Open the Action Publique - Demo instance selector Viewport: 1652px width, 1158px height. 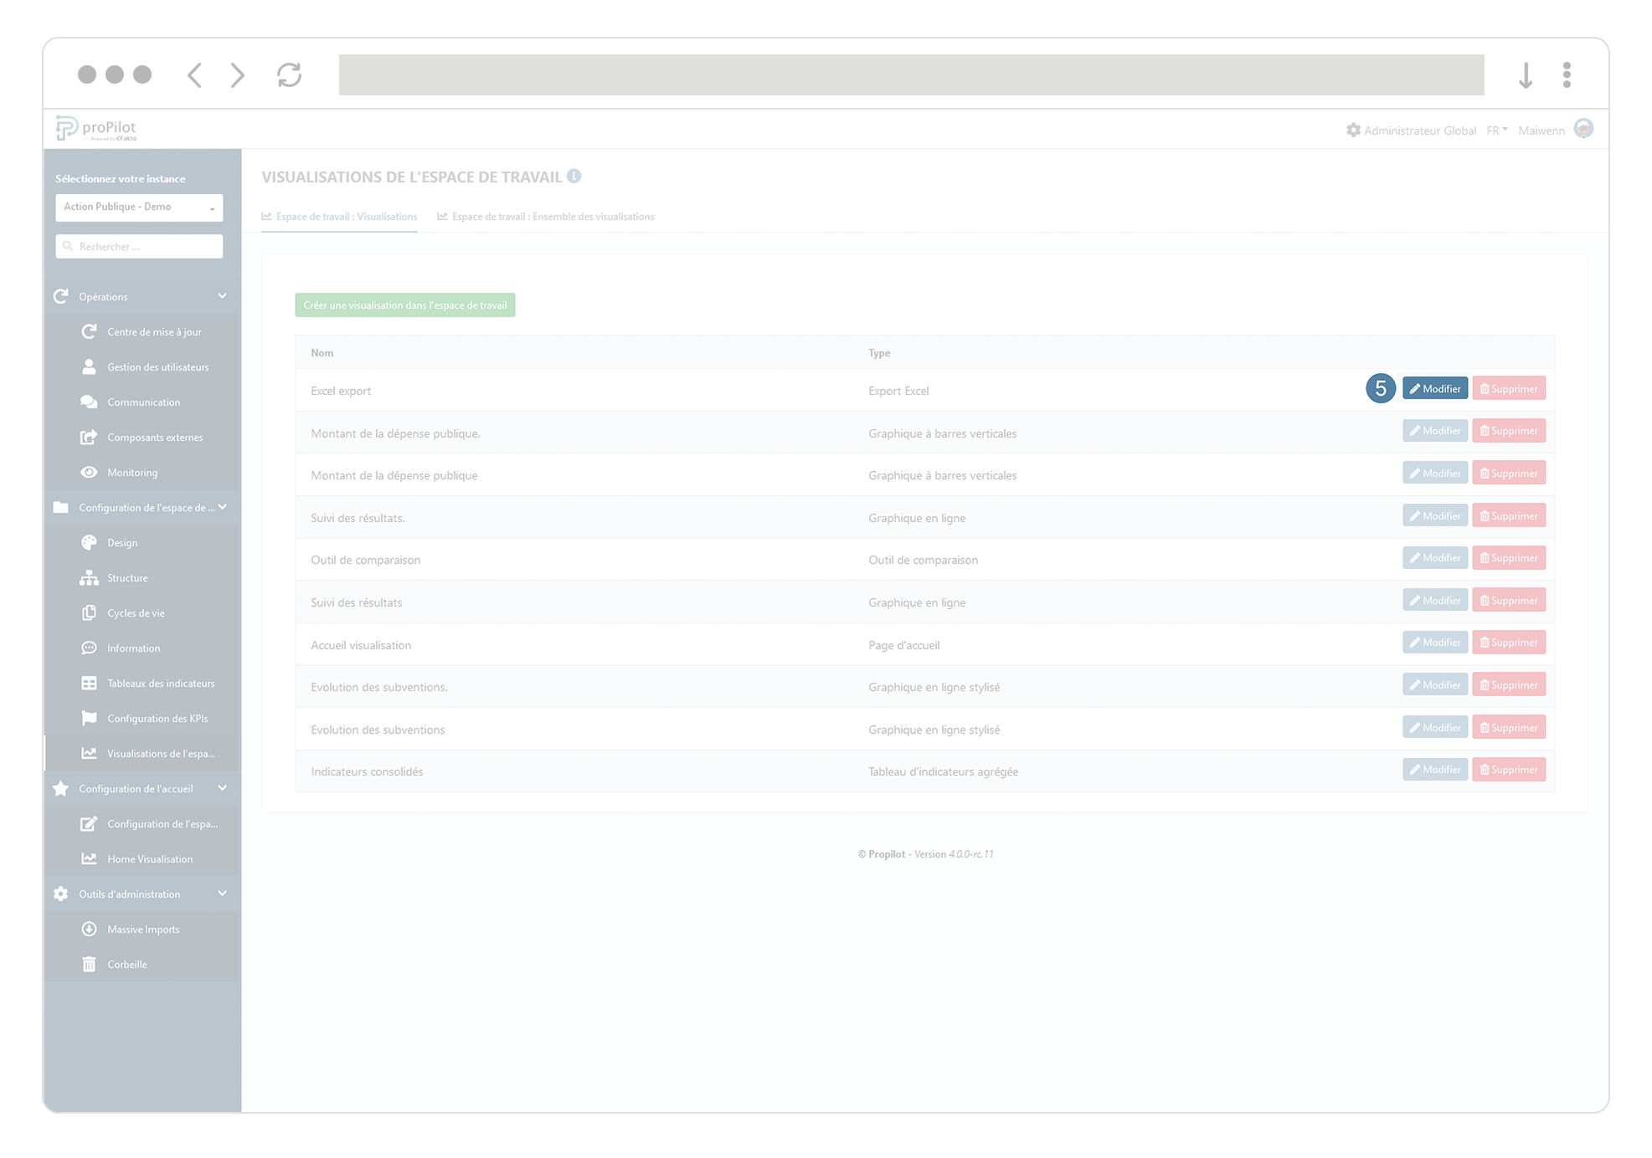click(139, 207)
